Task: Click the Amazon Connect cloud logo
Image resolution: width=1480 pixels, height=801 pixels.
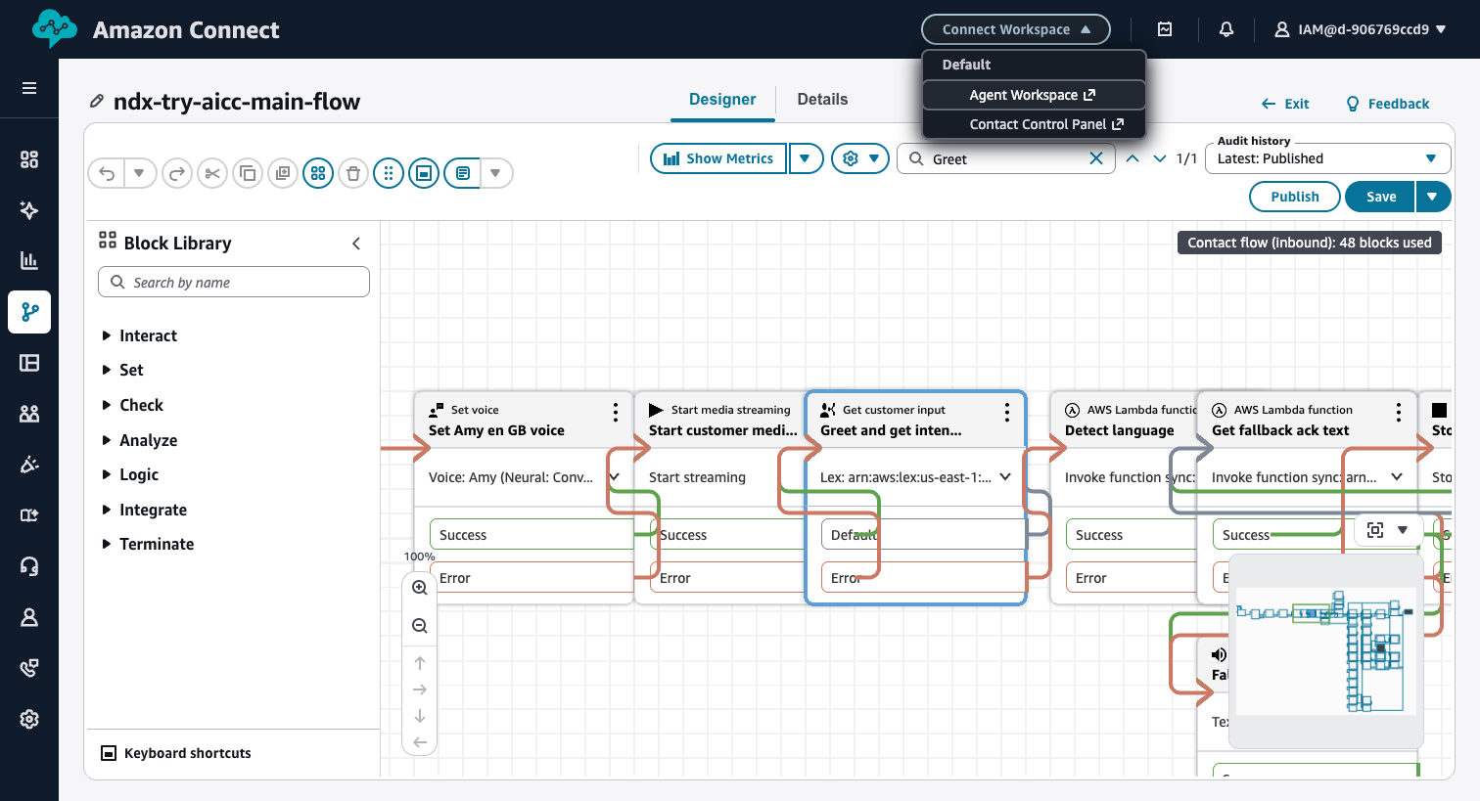Action: coord(54,29)
